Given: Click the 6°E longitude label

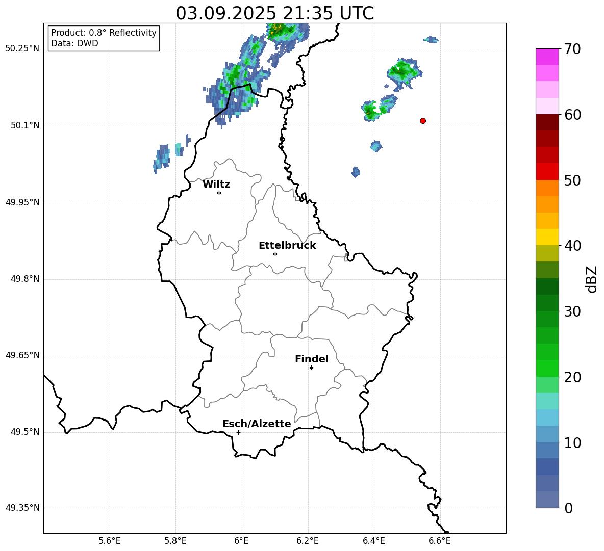Looking at the screenshot, I should 241,541.
